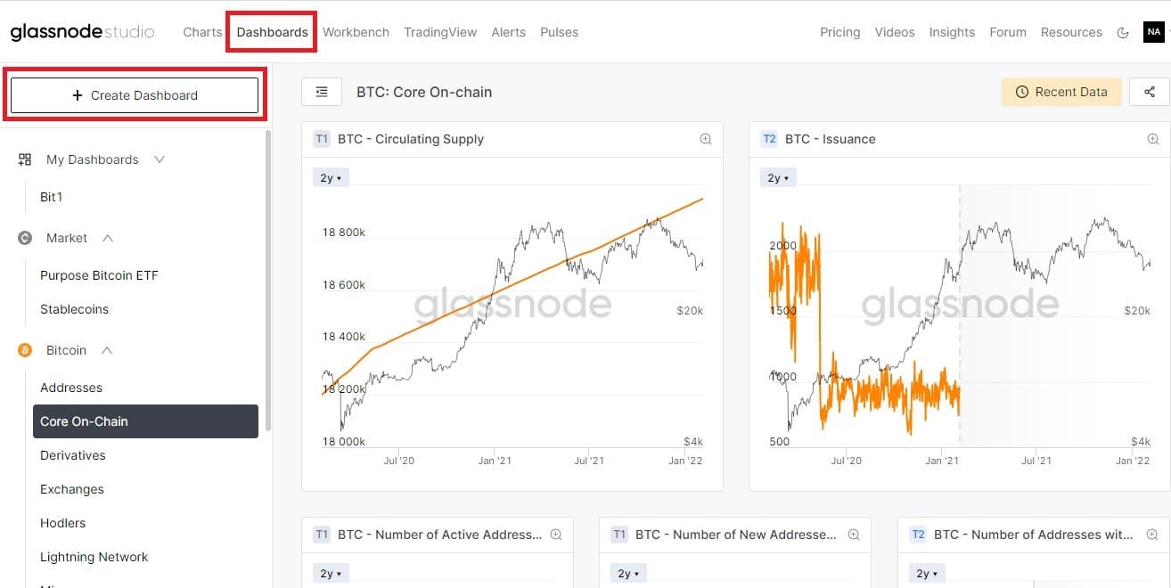This screenshot has width=1171, height=588.
Task: Open the Pulses tab
Action: tap(559, 32)
